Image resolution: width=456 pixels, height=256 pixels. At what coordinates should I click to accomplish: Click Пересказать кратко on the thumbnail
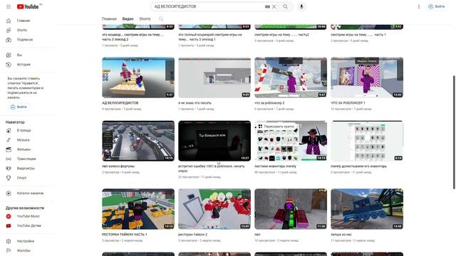pos(276,127)
